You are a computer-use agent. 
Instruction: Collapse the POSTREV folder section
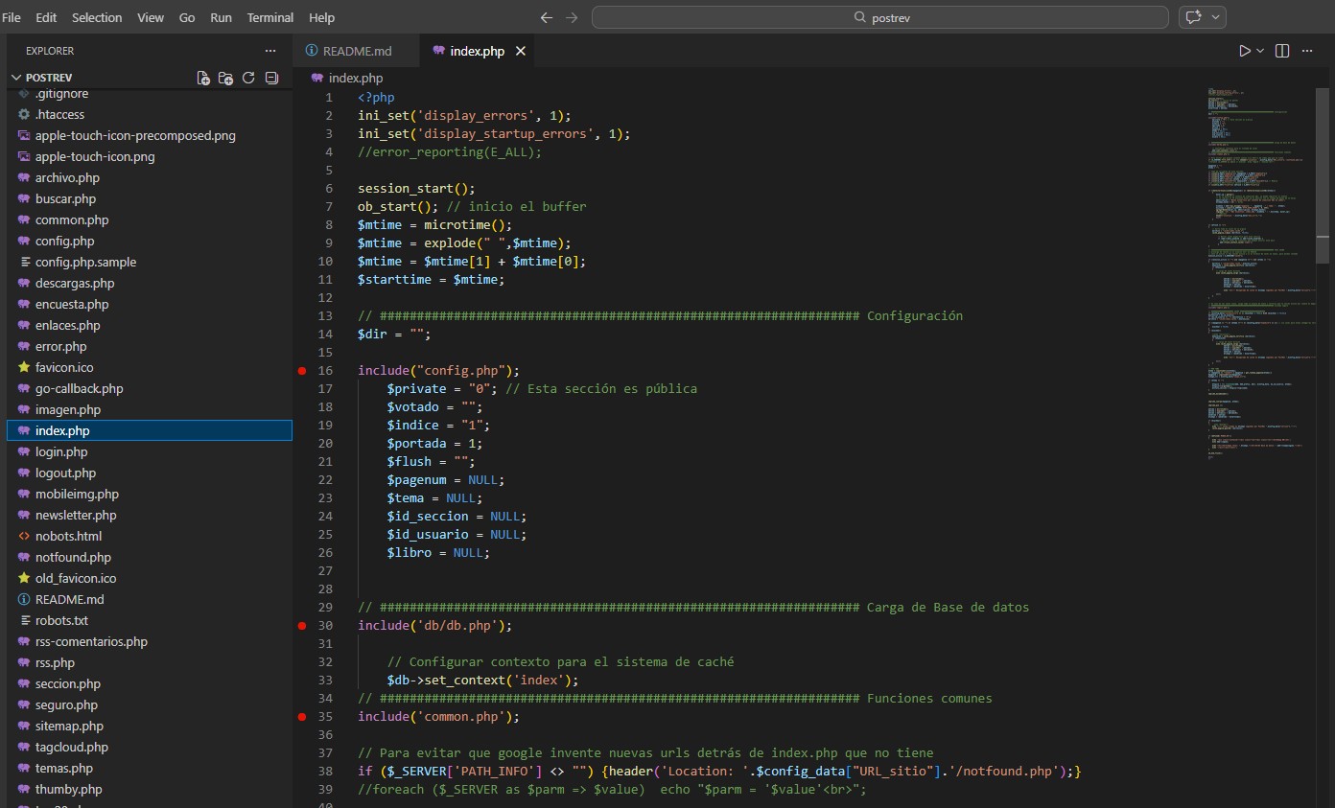click(x=16, y=78)
